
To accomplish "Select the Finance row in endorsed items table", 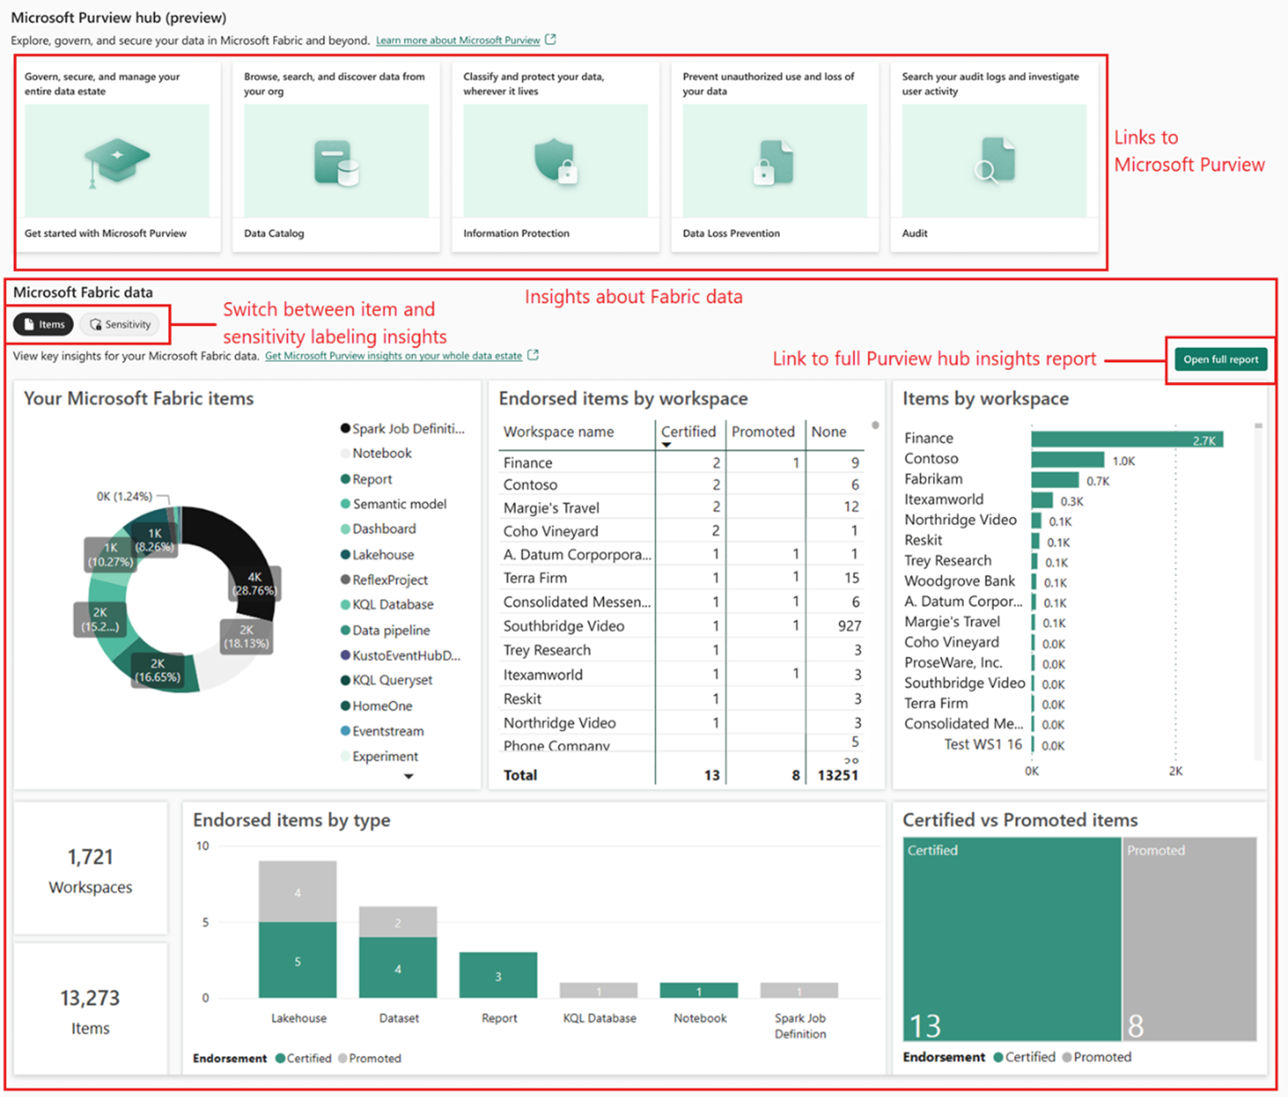I will [682, 463].
